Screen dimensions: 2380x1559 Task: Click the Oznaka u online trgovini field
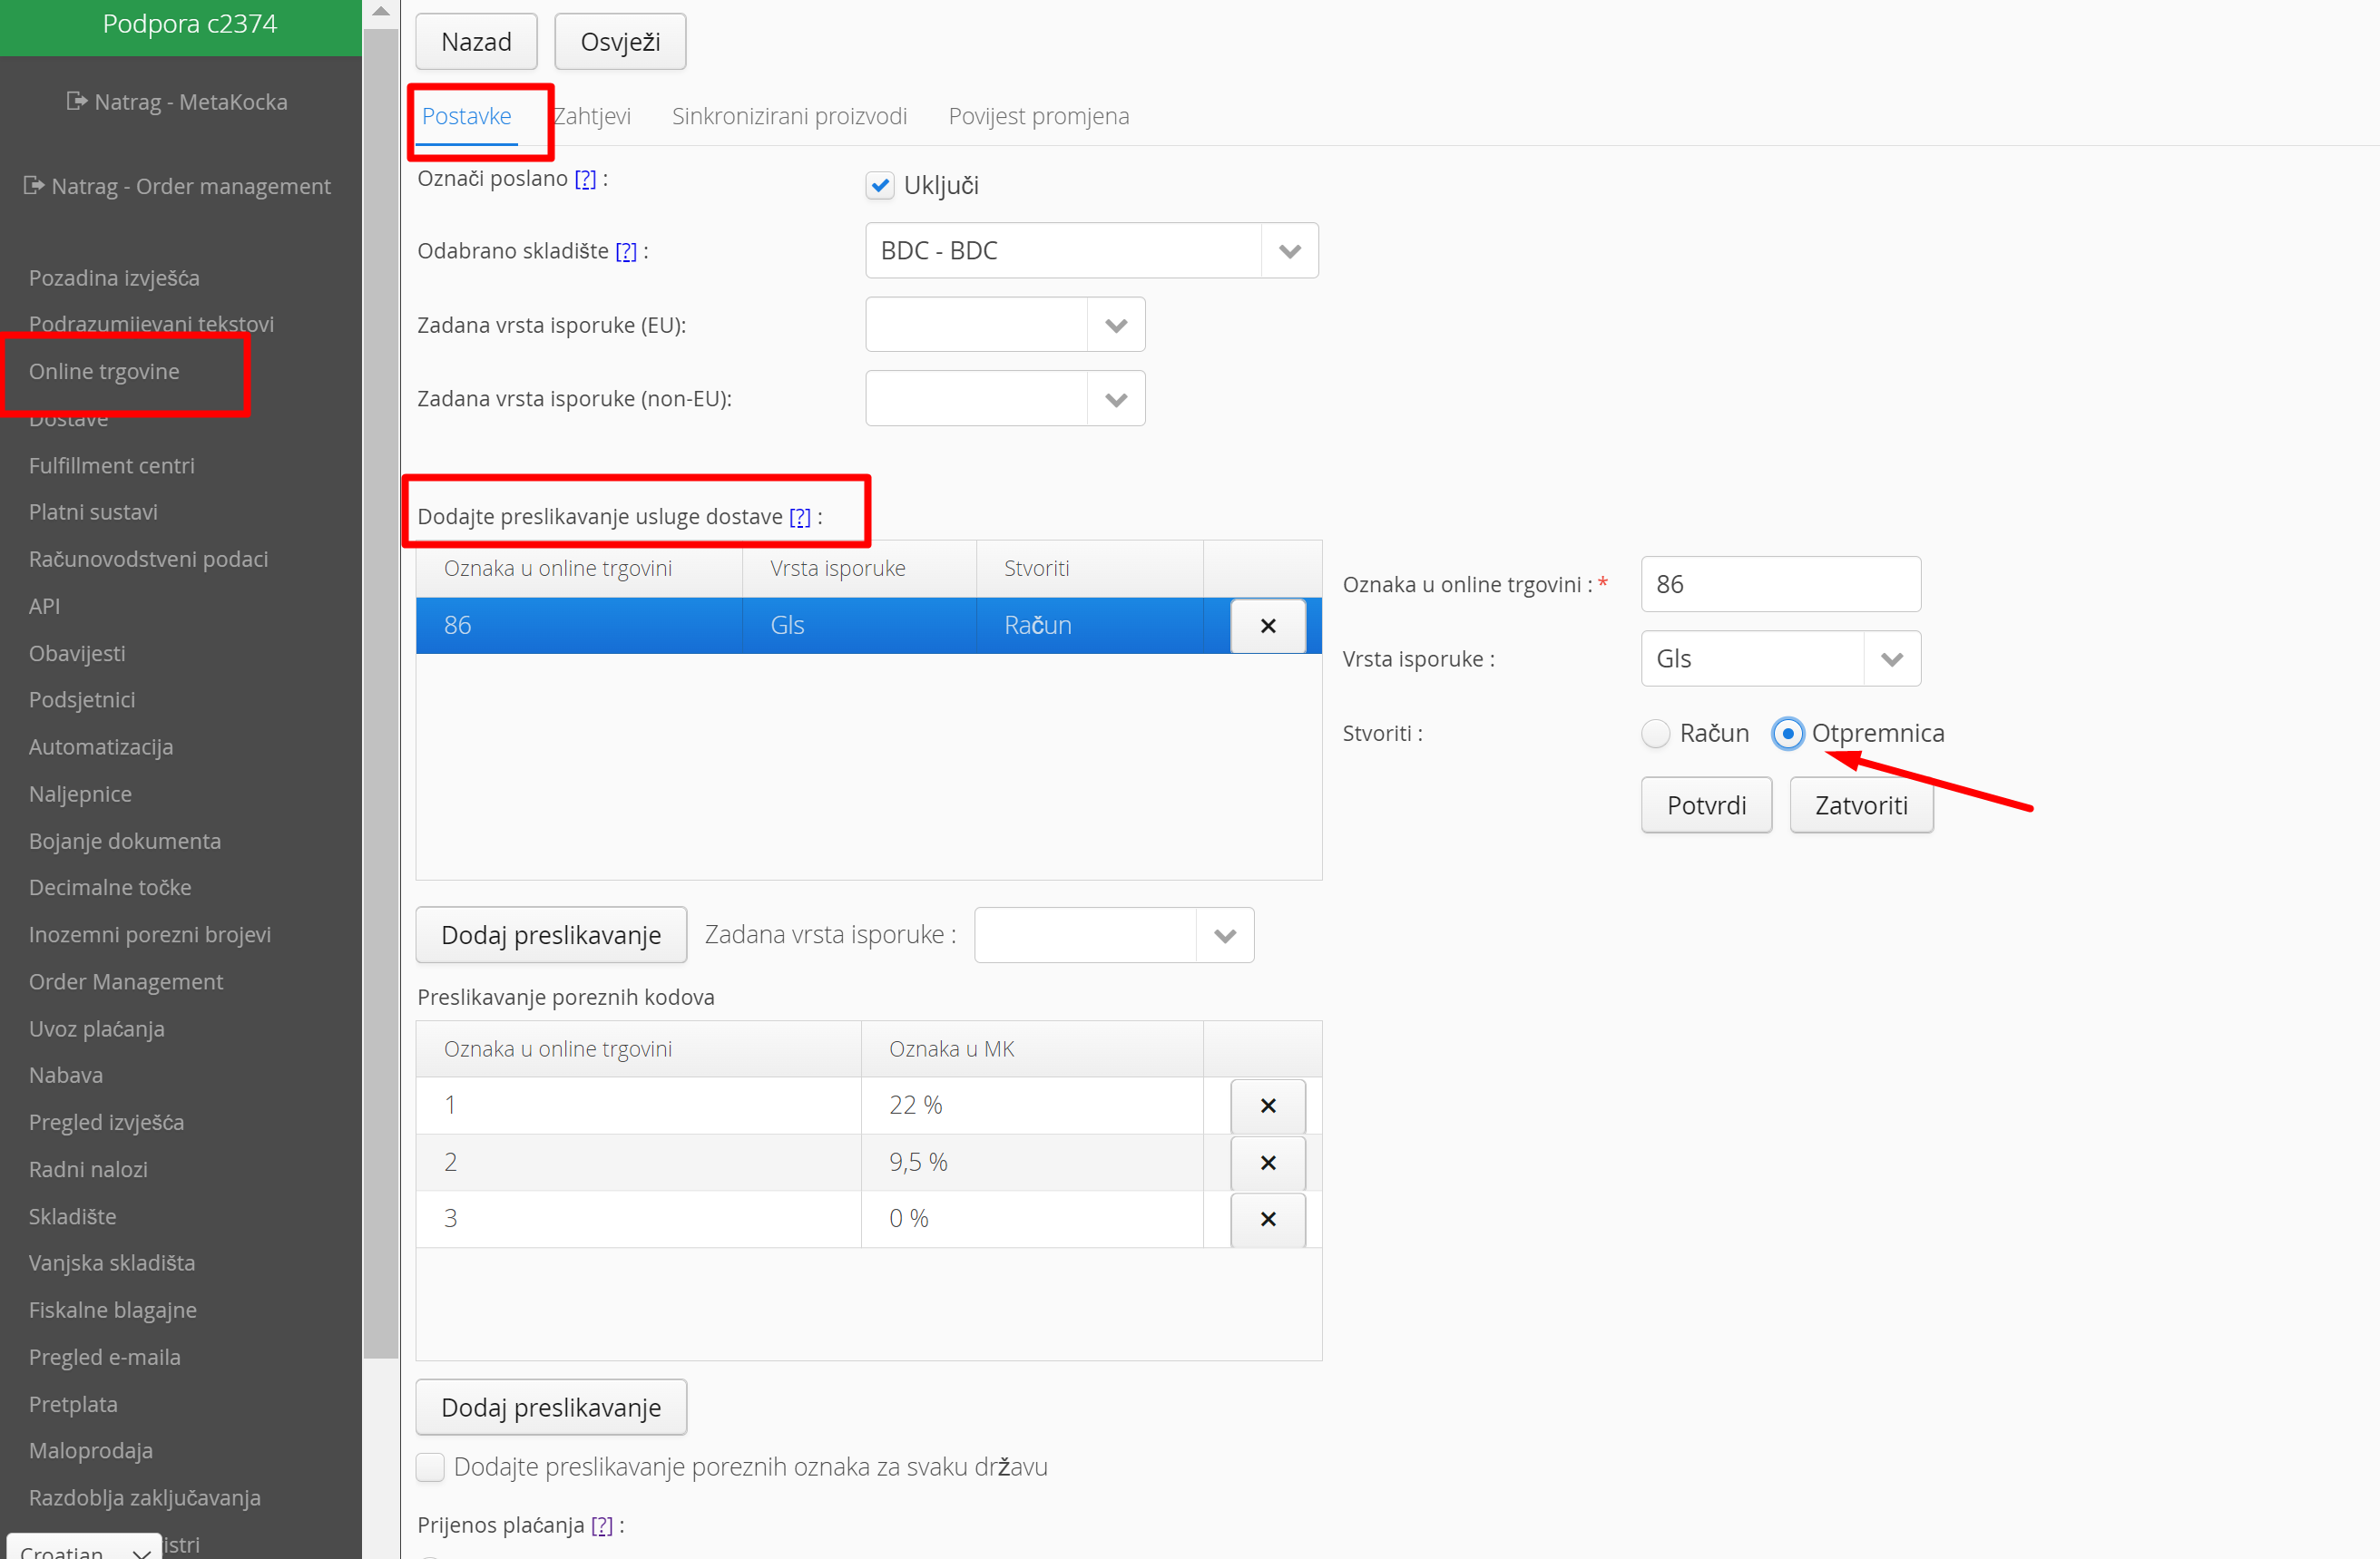[1780, 585]
